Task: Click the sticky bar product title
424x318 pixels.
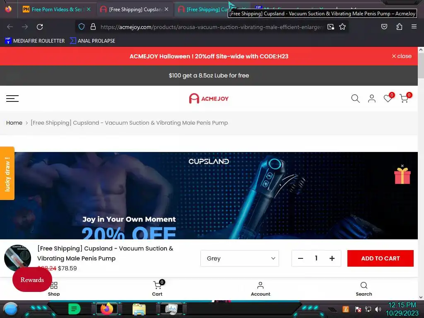Action: 105,253
